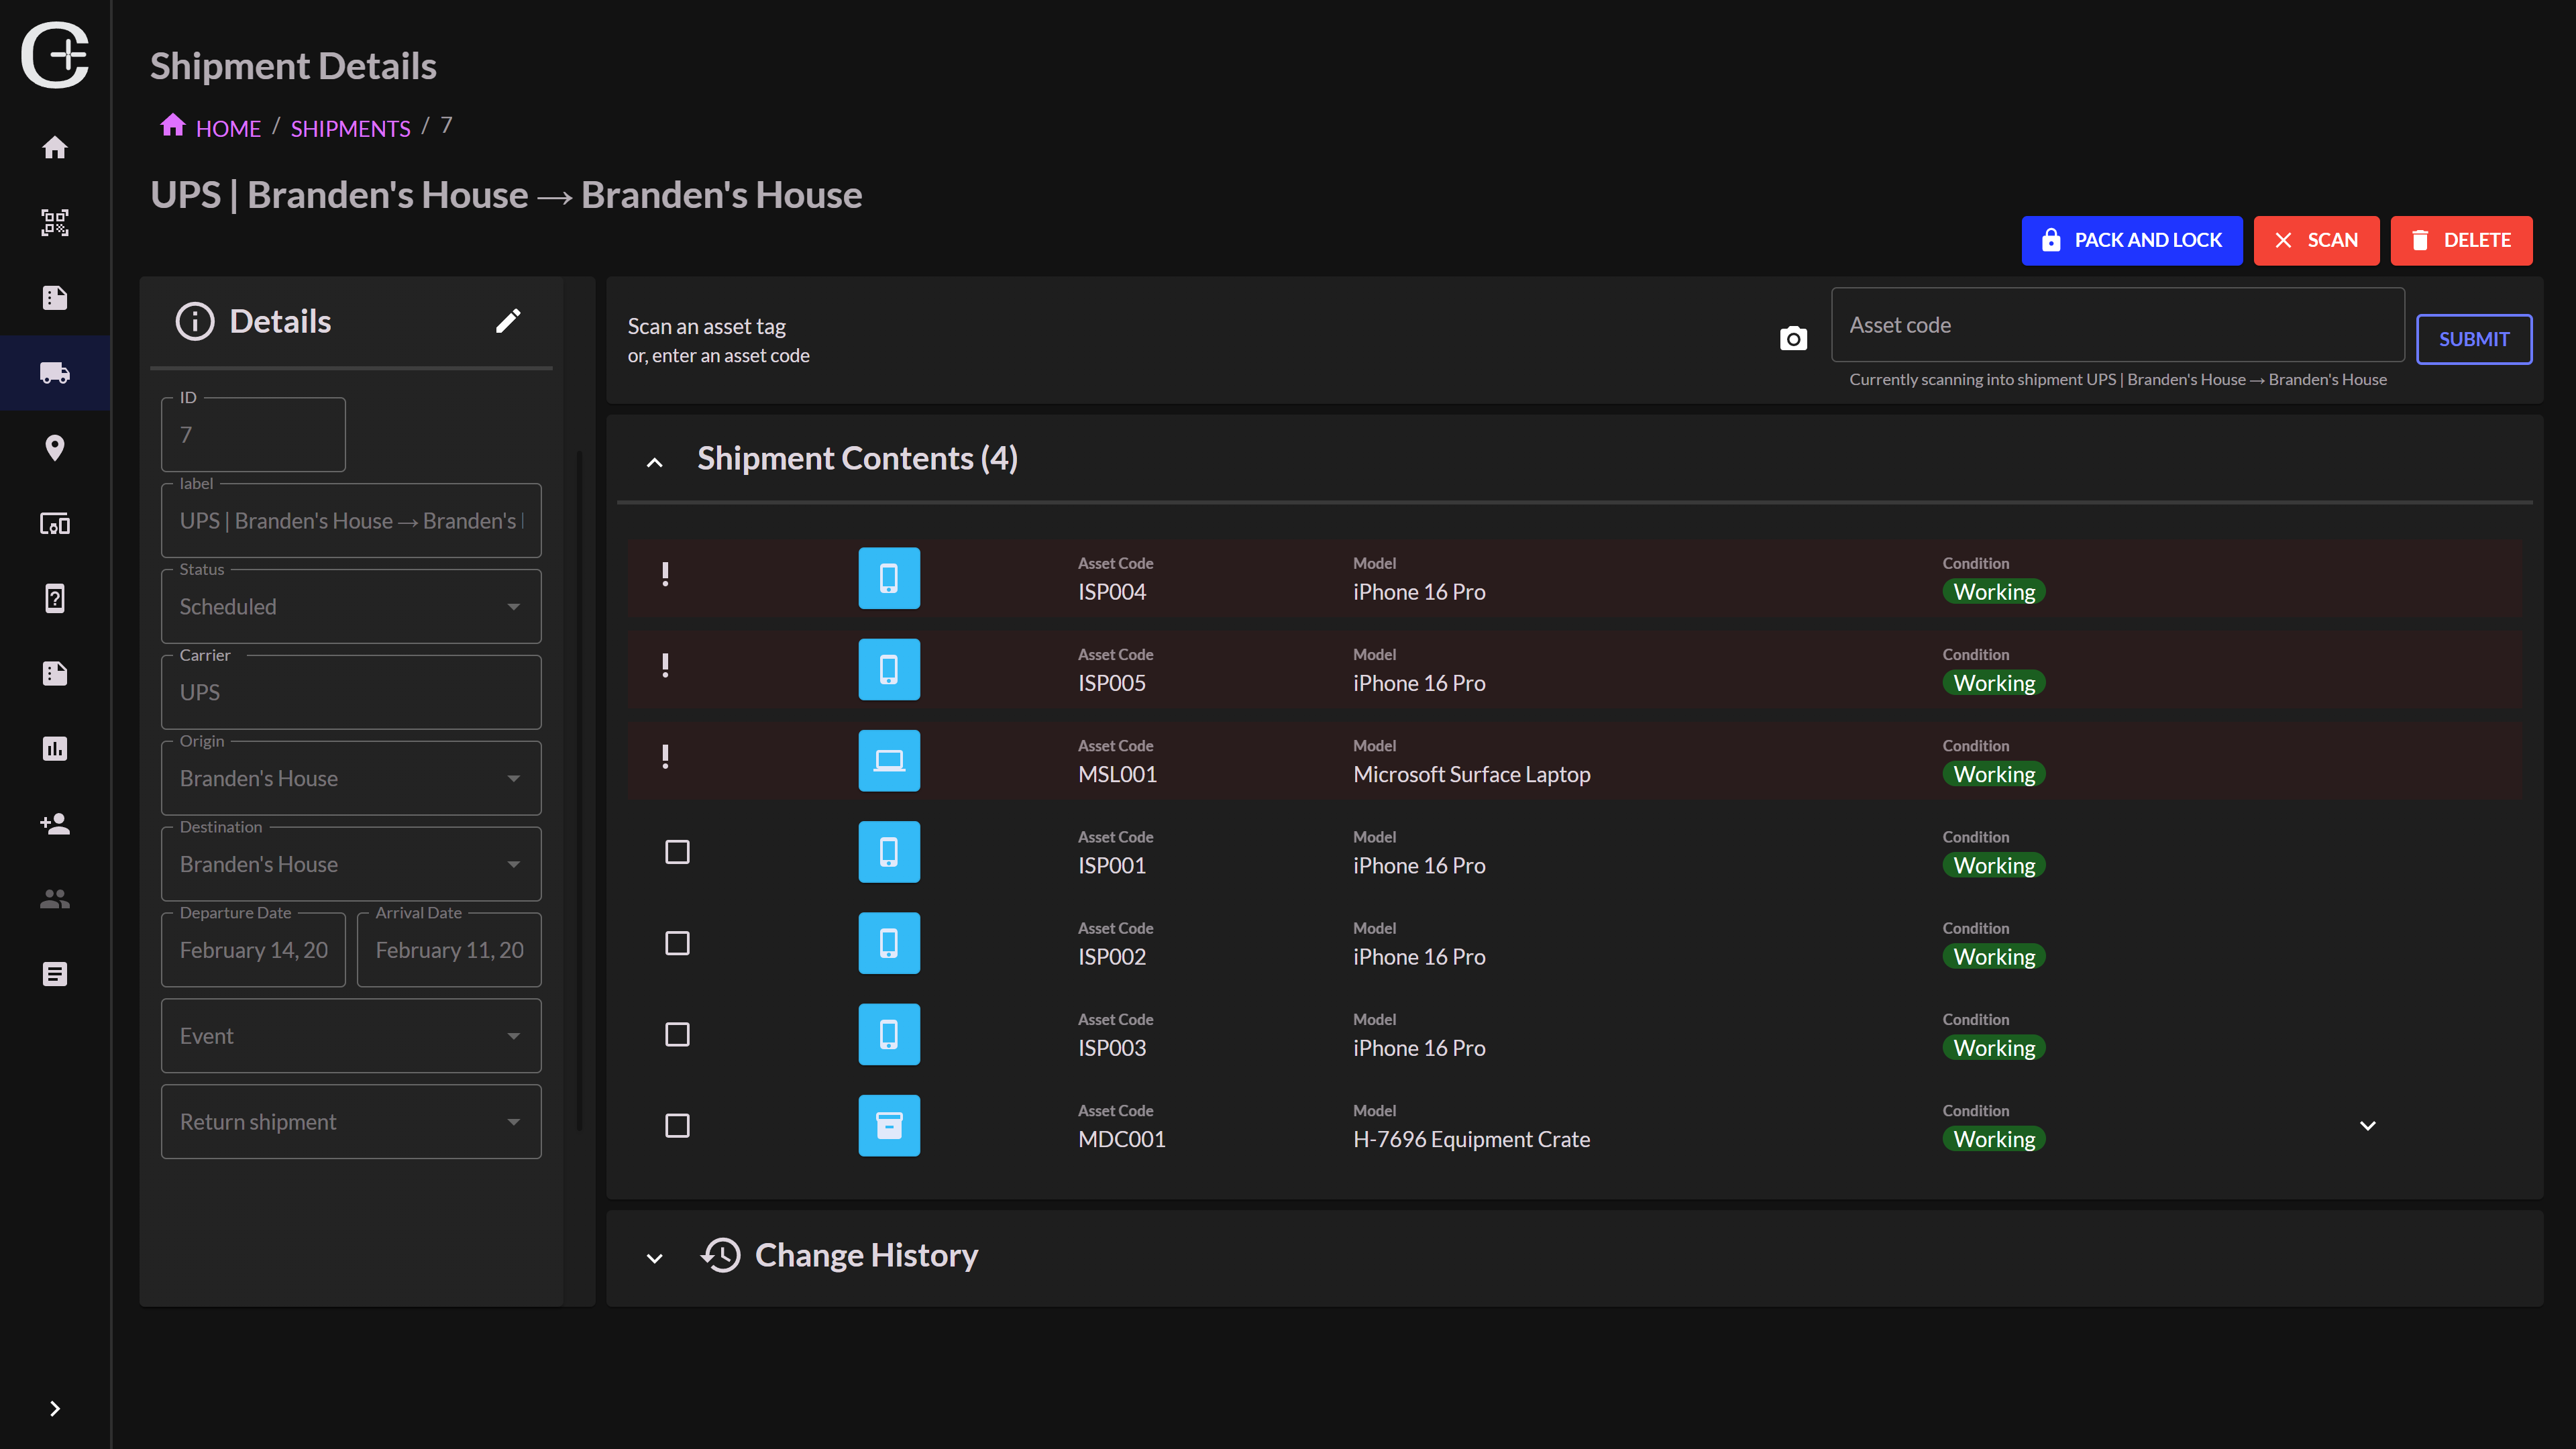Click the PACK AND LOCK button

(2131, 240)
